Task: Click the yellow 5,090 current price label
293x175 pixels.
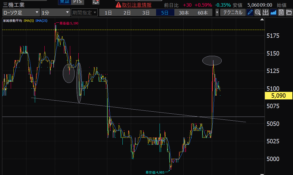Action: [x=278, y=95]
